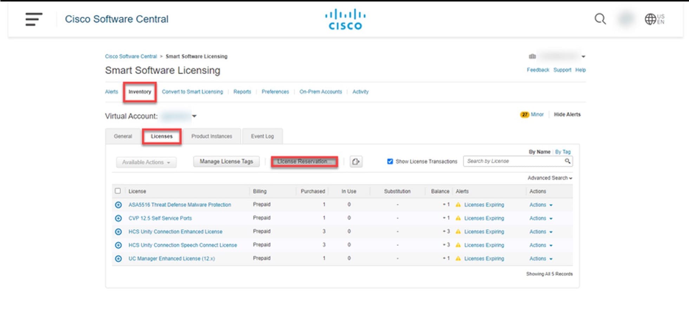Open the US EN language globe
The width and height of the screenshot is (689, 311).
click(655, 19)
